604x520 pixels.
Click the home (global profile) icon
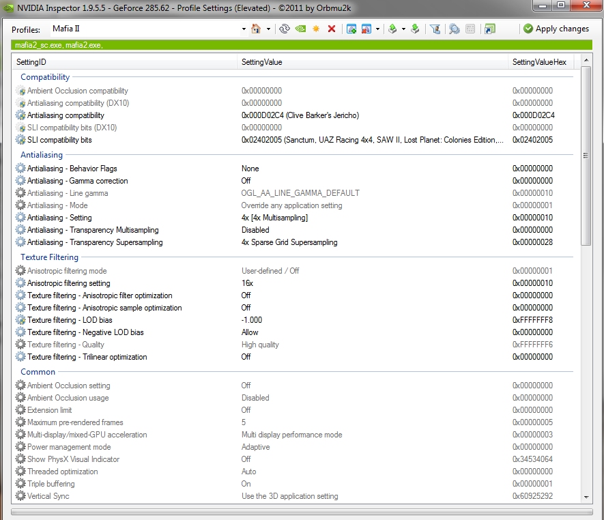(x=256, y=29)
